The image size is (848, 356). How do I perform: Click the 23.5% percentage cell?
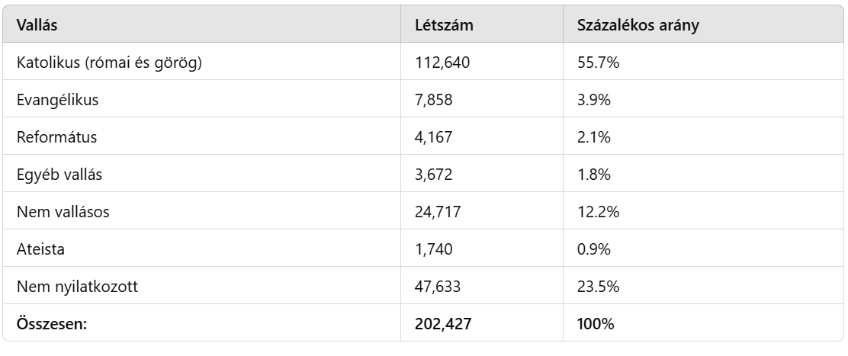598,286
